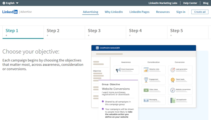Switch to the Step 2 tab
Screen dimensions: 211x120
pos(64,32)
